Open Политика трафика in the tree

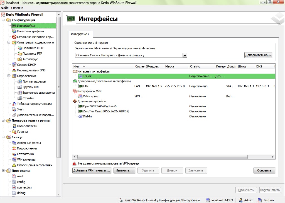point(30,31)
